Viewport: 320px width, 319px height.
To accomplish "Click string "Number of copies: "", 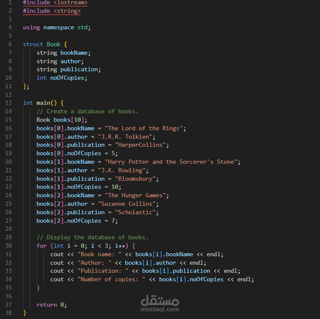I will click(x=112, y=280).
